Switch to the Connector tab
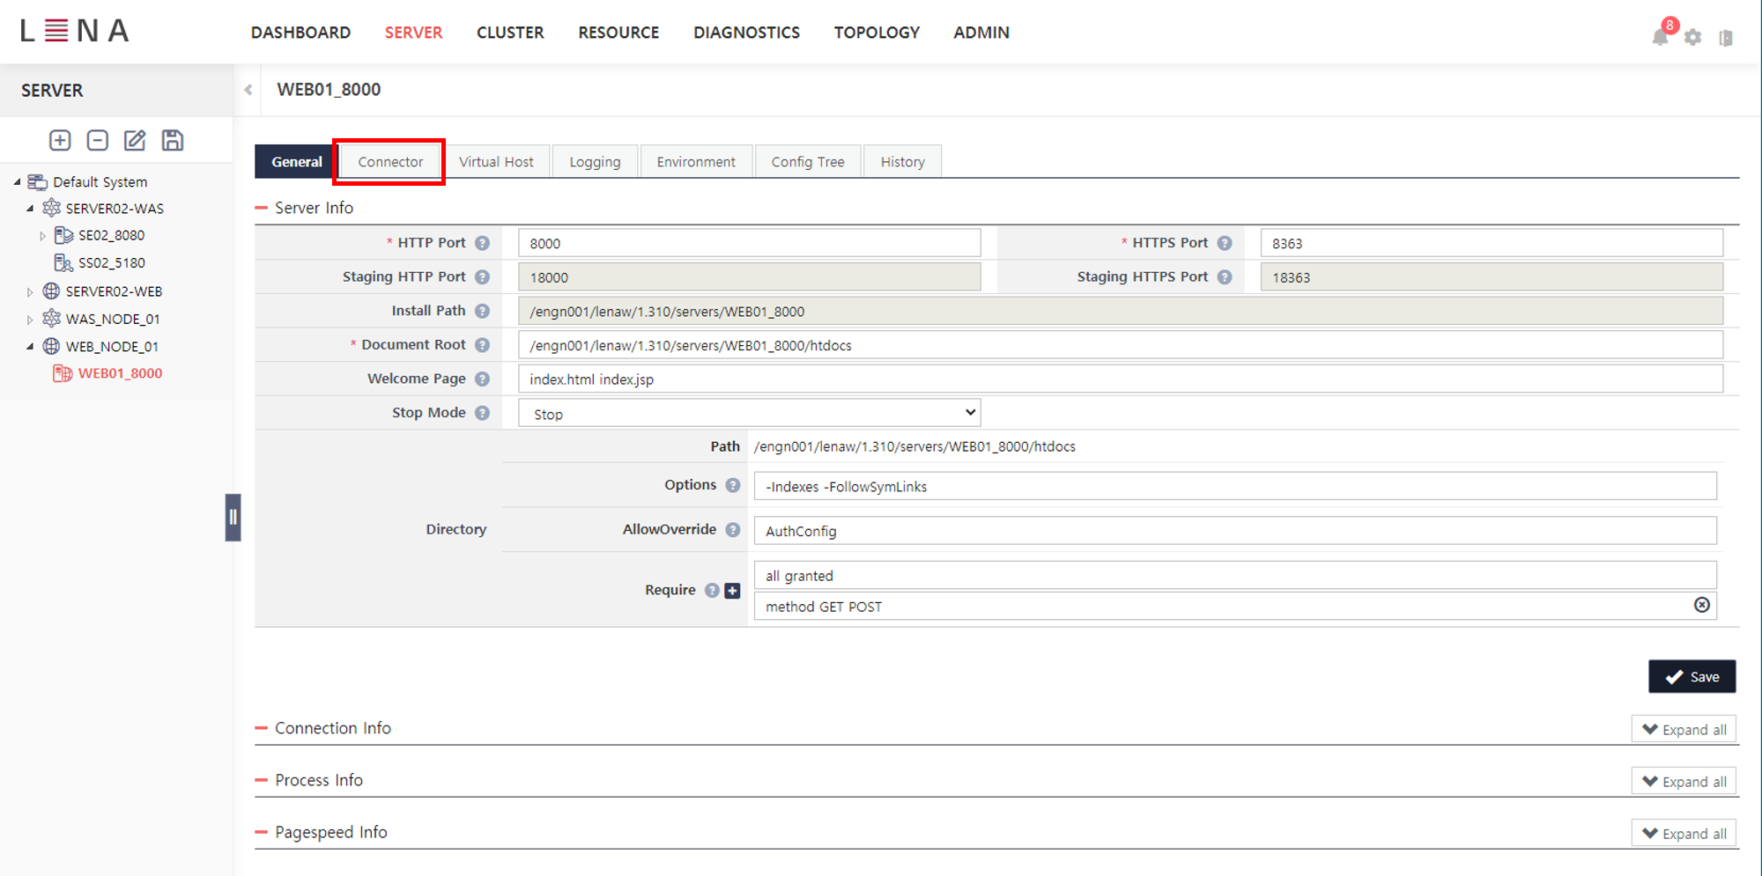Viewport: 1762px width, 876px height. (390, 162)
